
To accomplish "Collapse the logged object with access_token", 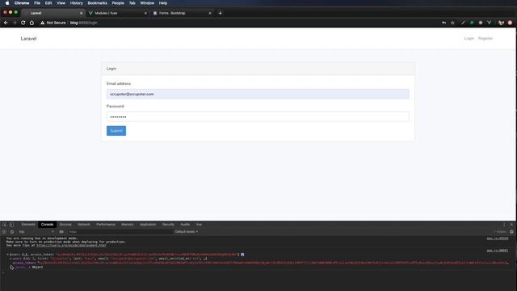I will pos(7,255).
